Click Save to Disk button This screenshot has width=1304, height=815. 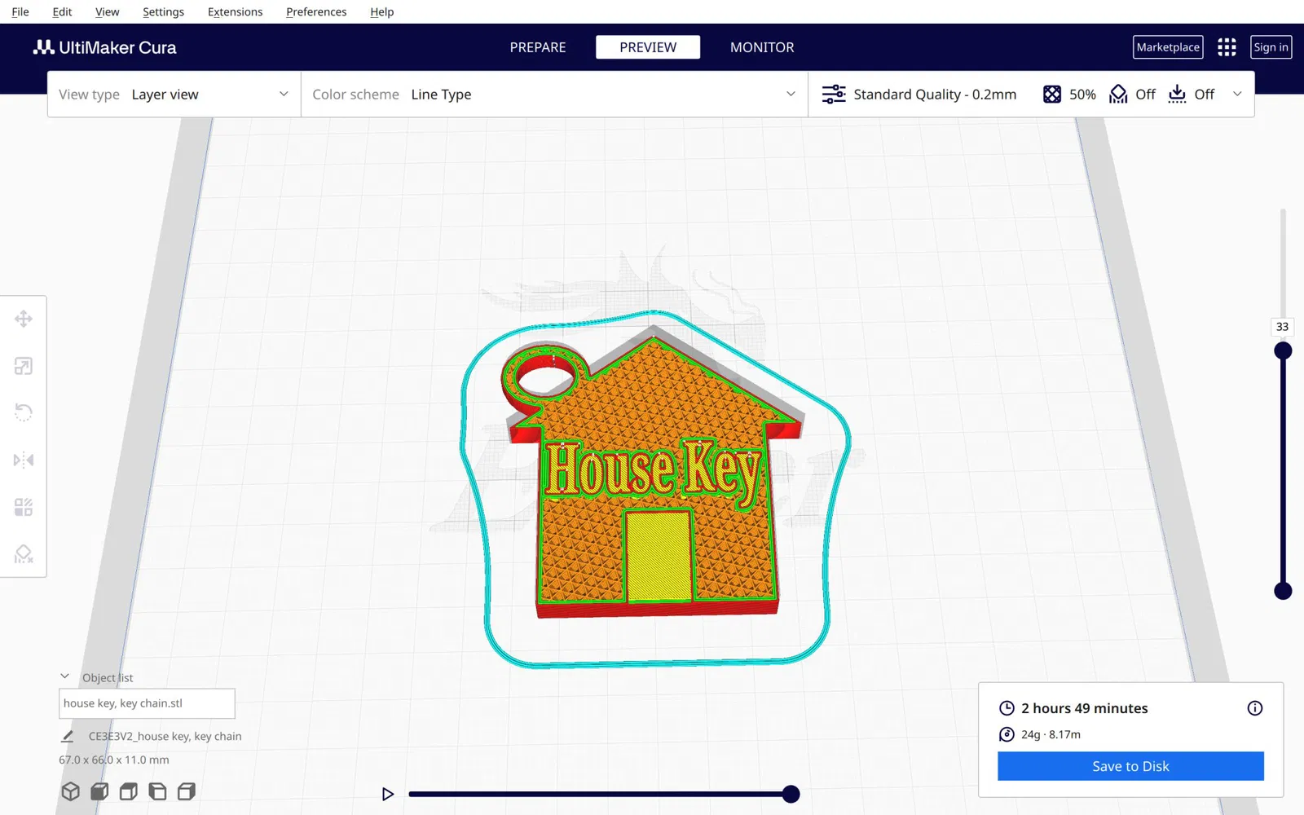1130,766
